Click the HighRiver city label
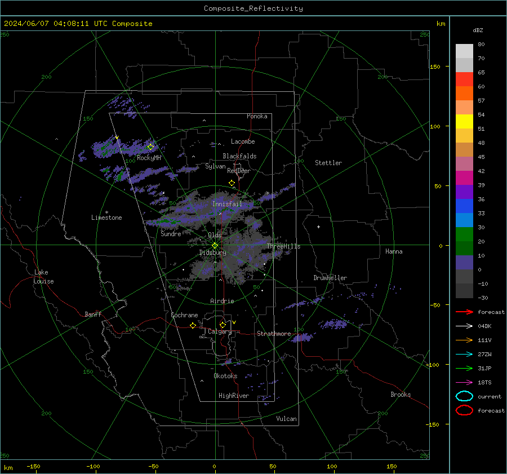 click(x=234, y=396)
